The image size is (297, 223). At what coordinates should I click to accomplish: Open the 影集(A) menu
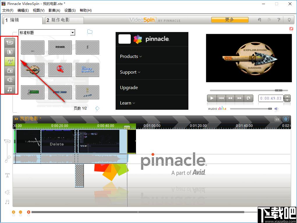point(54,10)
